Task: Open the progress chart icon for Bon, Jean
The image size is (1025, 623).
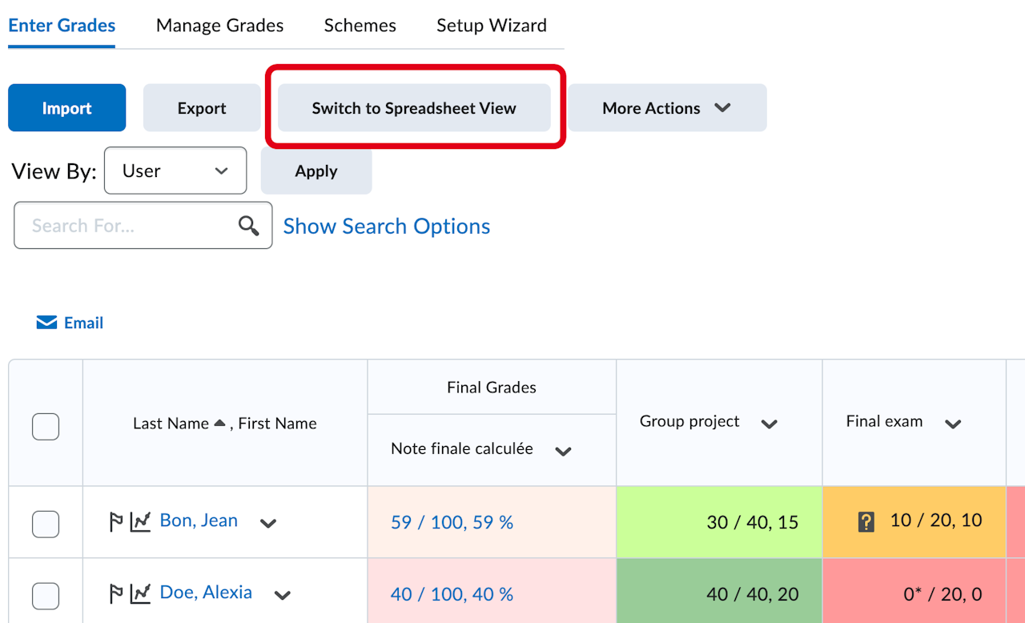Action: pyautogui.click(x=141, y=522)
